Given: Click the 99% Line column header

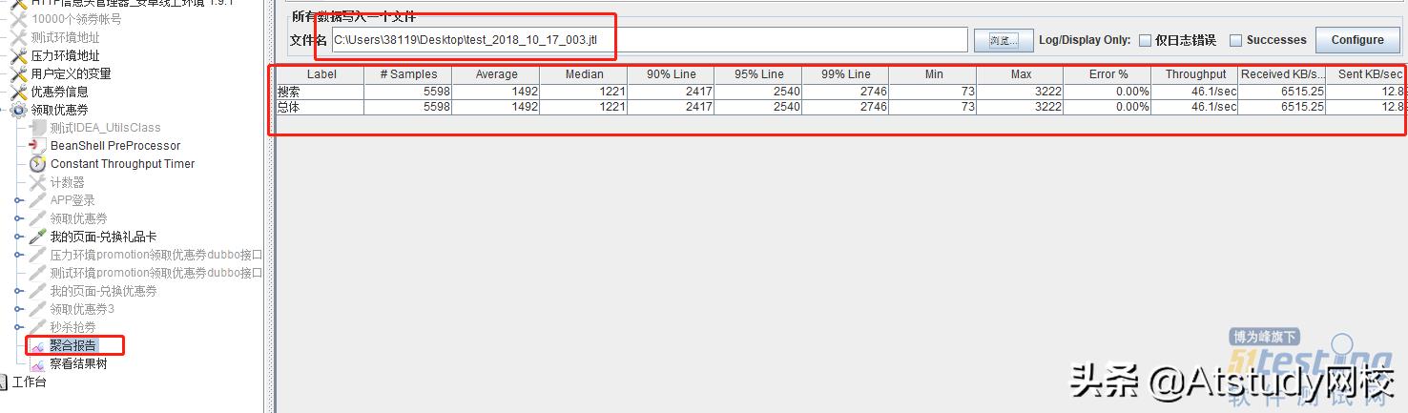Looking at the screenshot, I should pos(845,74).
